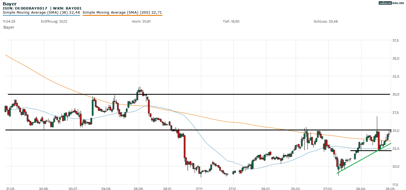Click the Hoch: 20,61 value
Screen dimensions: 406x190
point(141,22)
